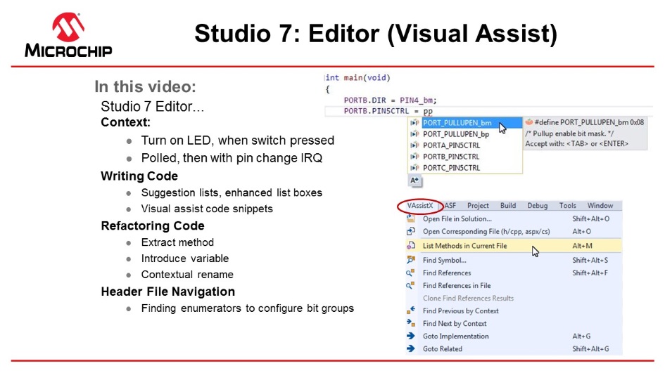
Task: Place cursor in the PORTB.PIN5CTRL = pp line
Action: click(x=388, y=112)
